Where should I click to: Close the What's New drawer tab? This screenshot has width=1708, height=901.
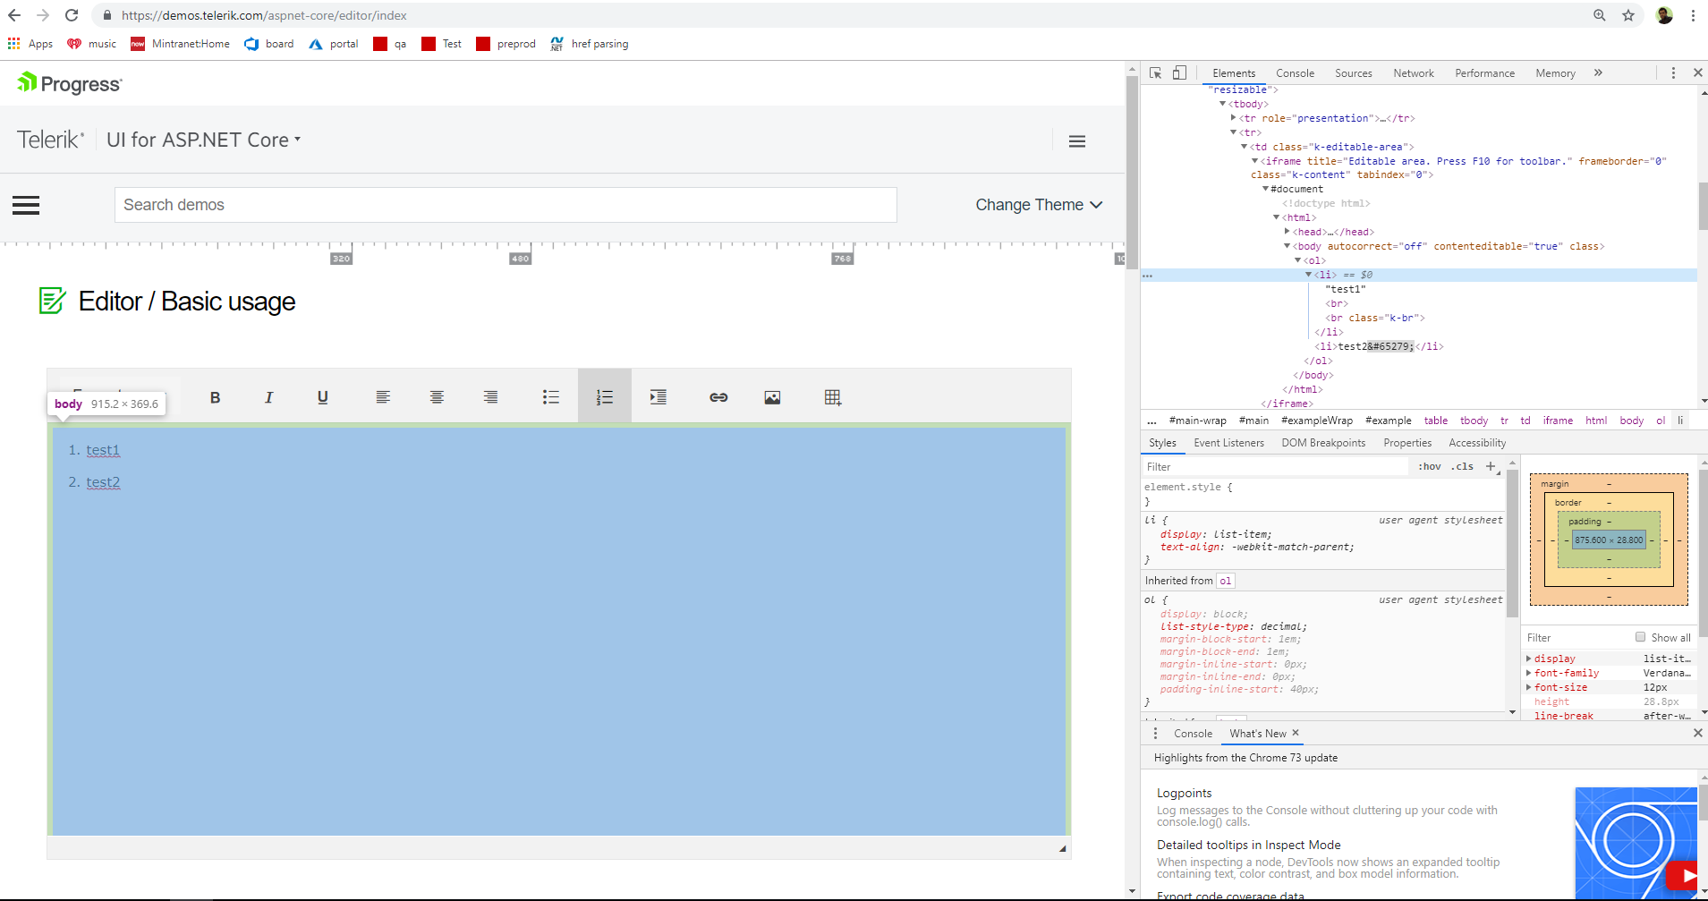(x=1295, y=733)
